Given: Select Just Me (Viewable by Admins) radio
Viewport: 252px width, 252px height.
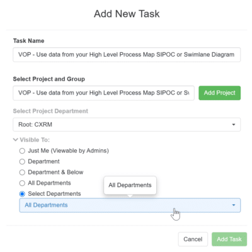Looking at the screenshot, I should (x=22, y=151).
